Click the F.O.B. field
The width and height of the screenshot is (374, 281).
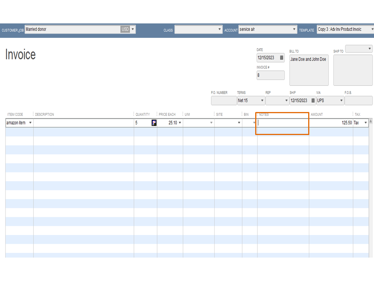click(x=358, y=101)
